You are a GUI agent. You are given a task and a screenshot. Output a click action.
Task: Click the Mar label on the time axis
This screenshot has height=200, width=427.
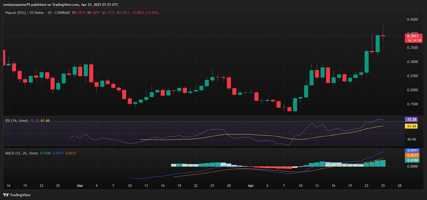80,186
